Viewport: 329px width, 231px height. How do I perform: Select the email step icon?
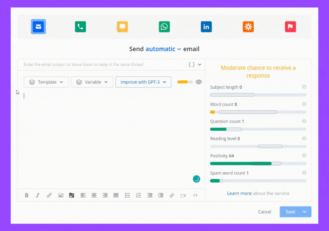point(38,27)
